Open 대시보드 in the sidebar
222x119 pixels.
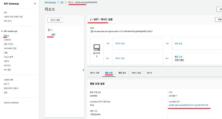click(7, 65)
